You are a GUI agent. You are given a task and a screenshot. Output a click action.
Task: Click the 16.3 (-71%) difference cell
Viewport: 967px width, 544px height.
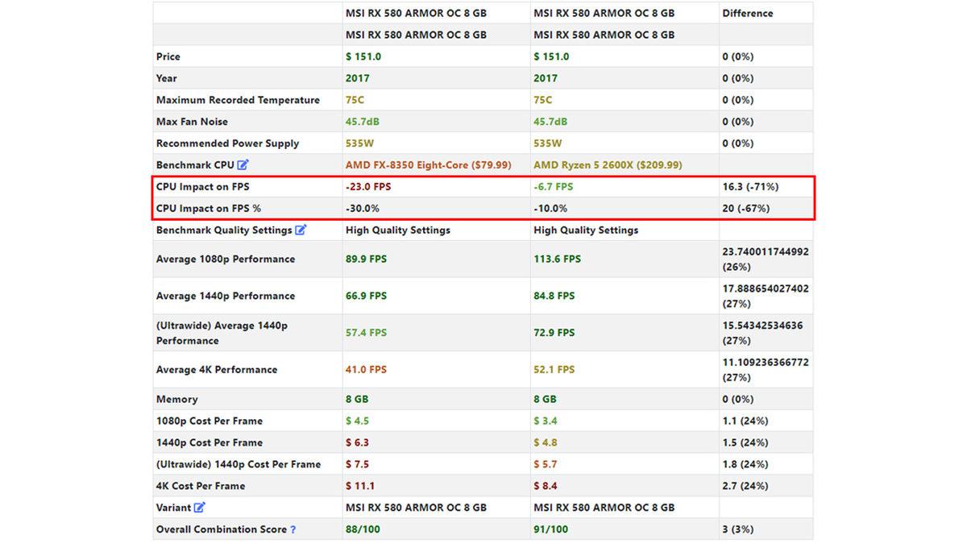[750, 186]
